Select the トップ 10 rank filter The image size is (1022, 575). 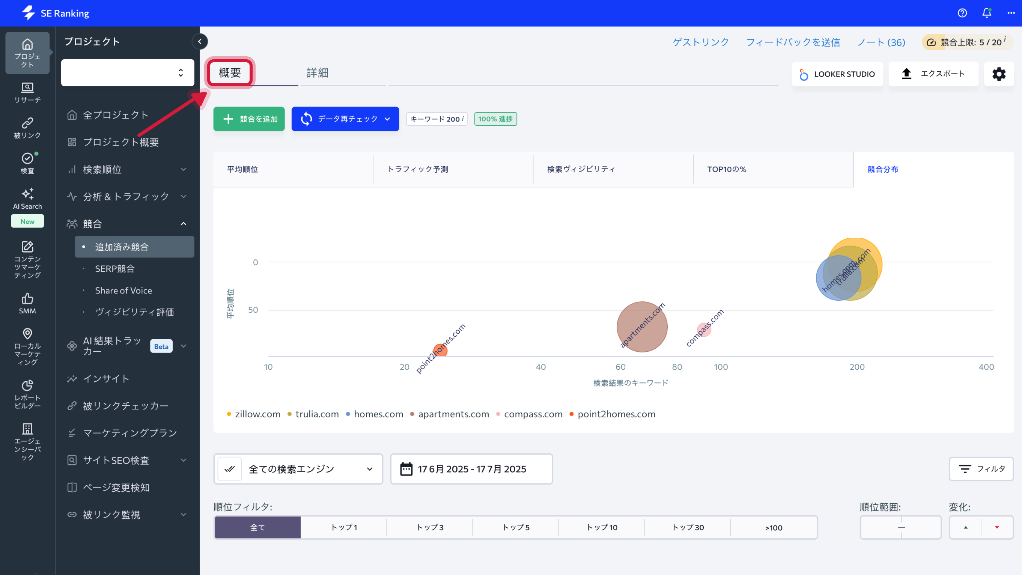[x=602, y=527]
